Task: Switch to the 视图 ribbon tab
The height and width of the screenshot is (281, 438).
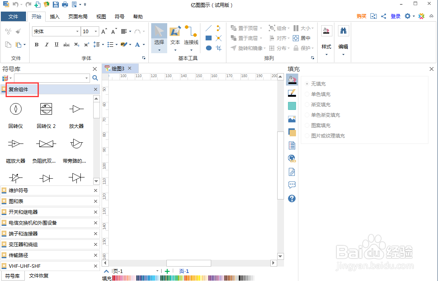Action: pyautogui.click(x=101, y=16)
